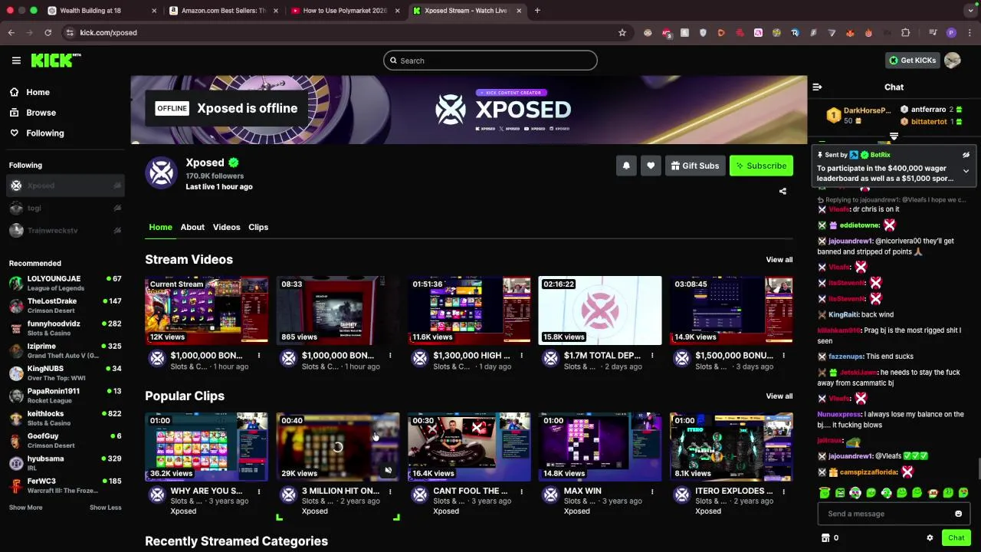Switch to the Clips tab
Image resolution: width=981 pixels, height=552 pixels.
pos(258,227)
